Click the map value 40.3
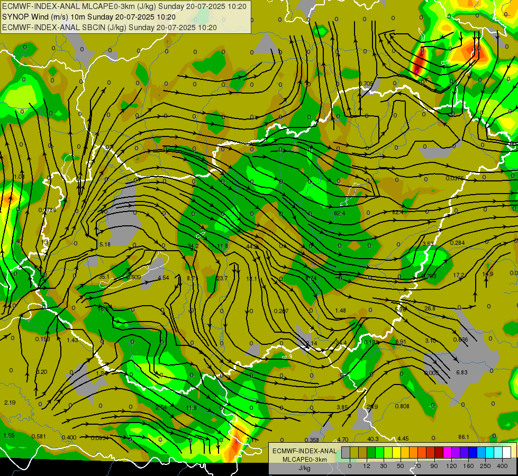The height and width of the screenshot is (476, 518). pos(373,439)
